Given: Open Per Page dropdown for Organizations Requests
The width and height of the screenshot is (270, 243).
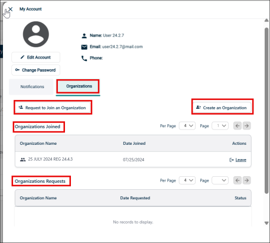Looking at the screenshot, I should coord(187,180).
